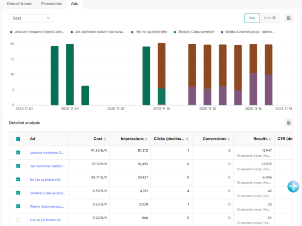Screen dimensions: 302x226
Task: Sort the table by the Cost column
Action: 105,139
